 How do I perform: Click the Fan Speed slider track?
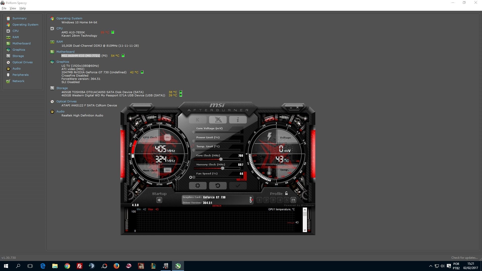[x=217, y=177]
